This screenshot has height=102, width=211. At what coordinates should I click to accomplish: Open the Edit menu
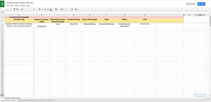point(12,6)
